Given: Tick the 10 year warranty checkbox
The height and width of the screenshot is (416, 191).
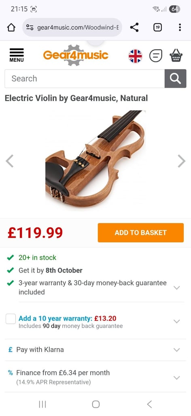Looking at the screenshot, I should click(11, 318).
